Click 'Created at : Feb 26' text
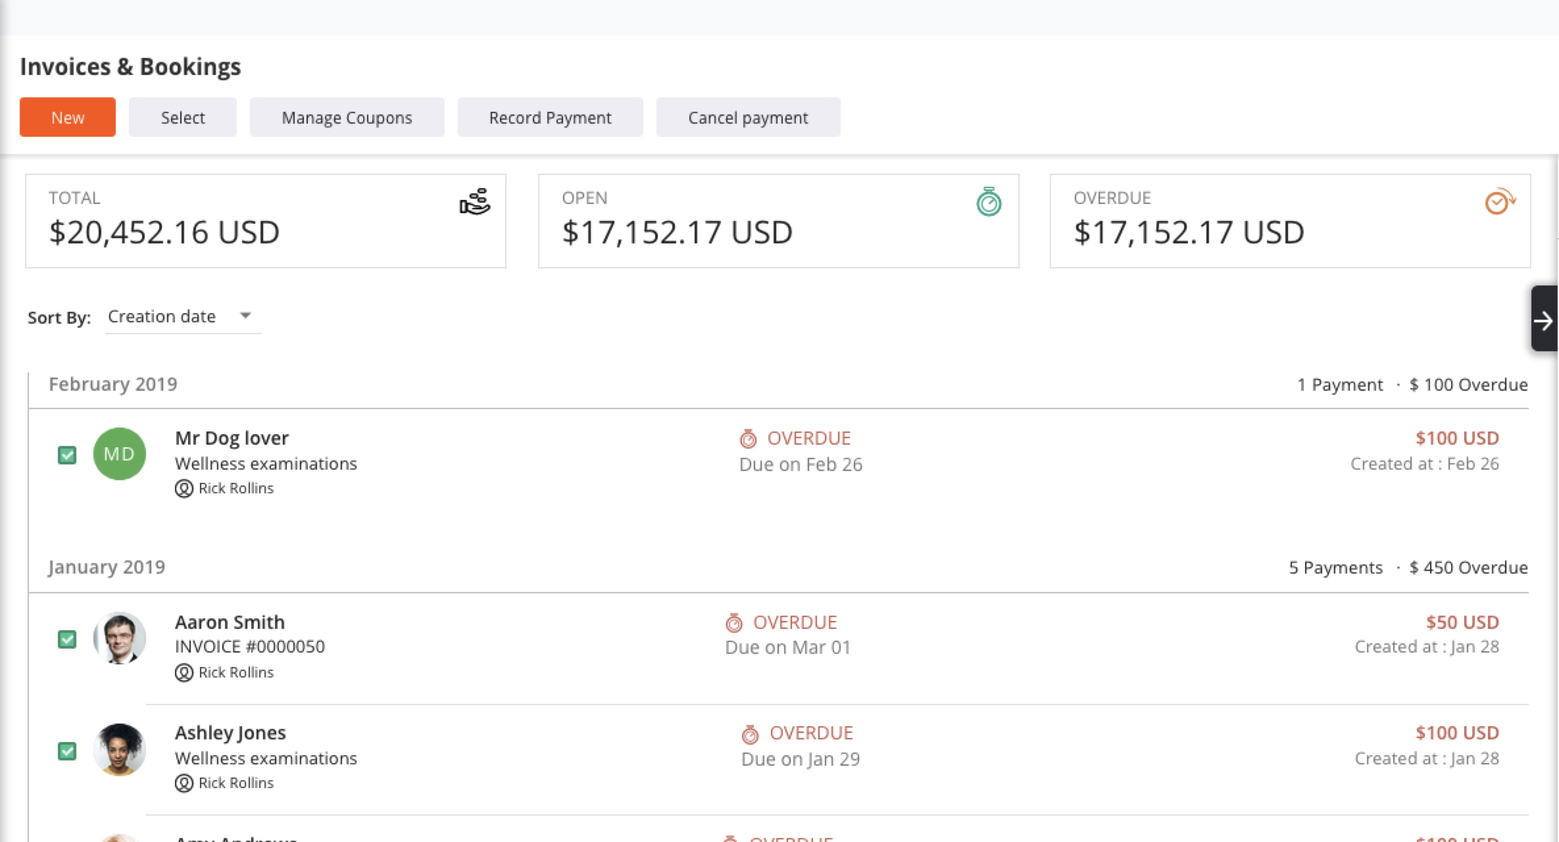The width and height of the screenshot is (1559, 842). 1425,464
